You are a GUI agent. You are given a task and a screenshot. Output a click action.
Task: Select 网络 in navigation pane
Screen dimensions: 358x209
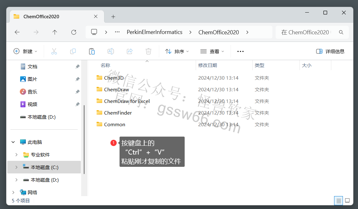32,192
